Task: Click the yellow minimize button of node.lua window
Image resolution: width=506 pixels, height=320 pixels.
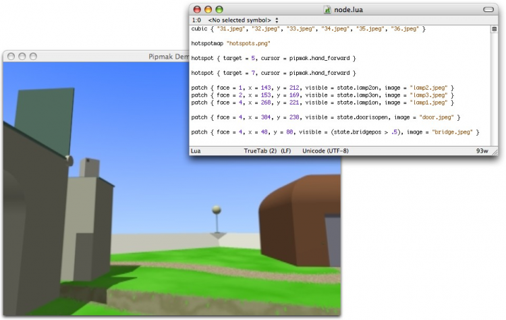Action: click(208, 9)
